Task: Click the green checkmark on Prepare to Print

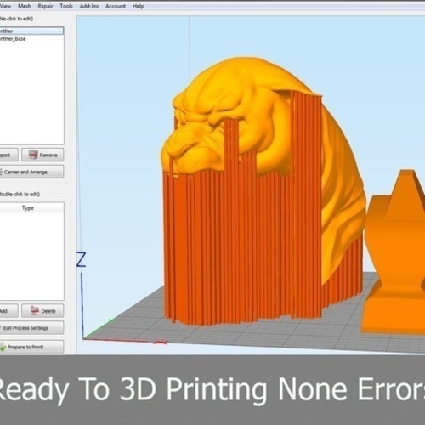Action: pos(3,347)
